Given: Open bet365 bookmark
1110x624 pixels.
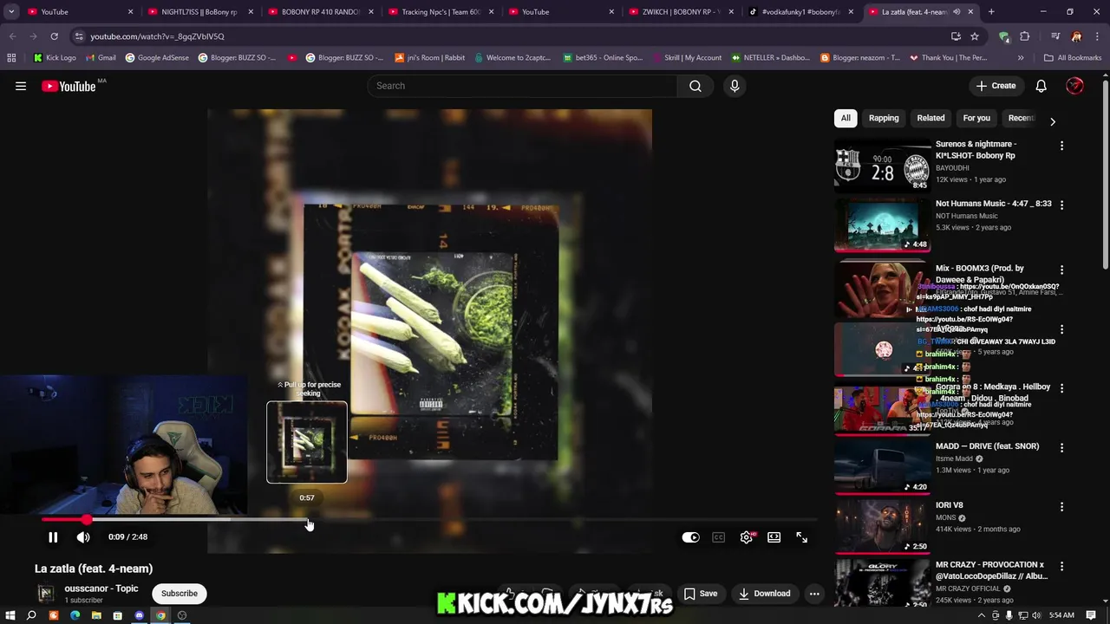Looking at the screenshot, I should tap(602, 57).
